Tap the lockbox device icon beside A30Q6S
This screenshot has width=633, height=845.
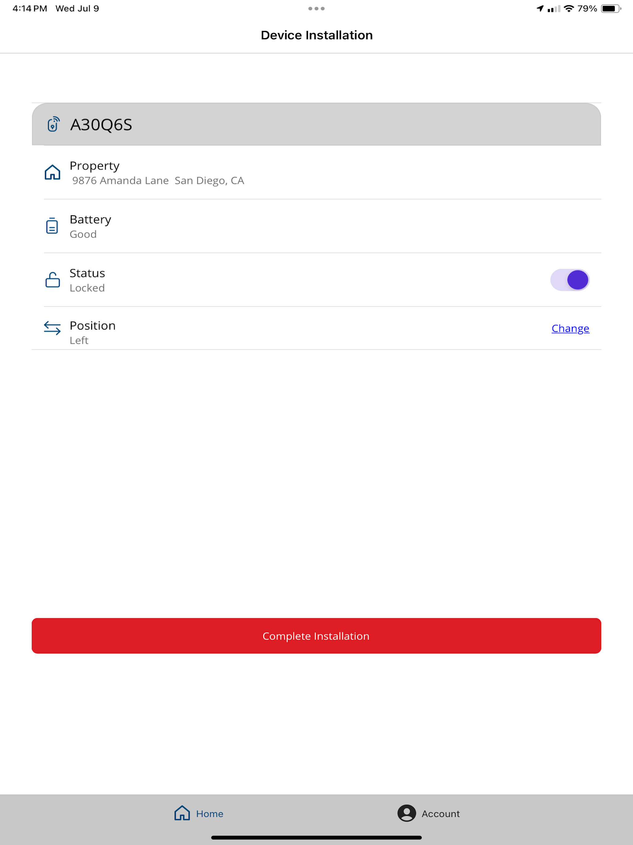(x=53, y=124)
